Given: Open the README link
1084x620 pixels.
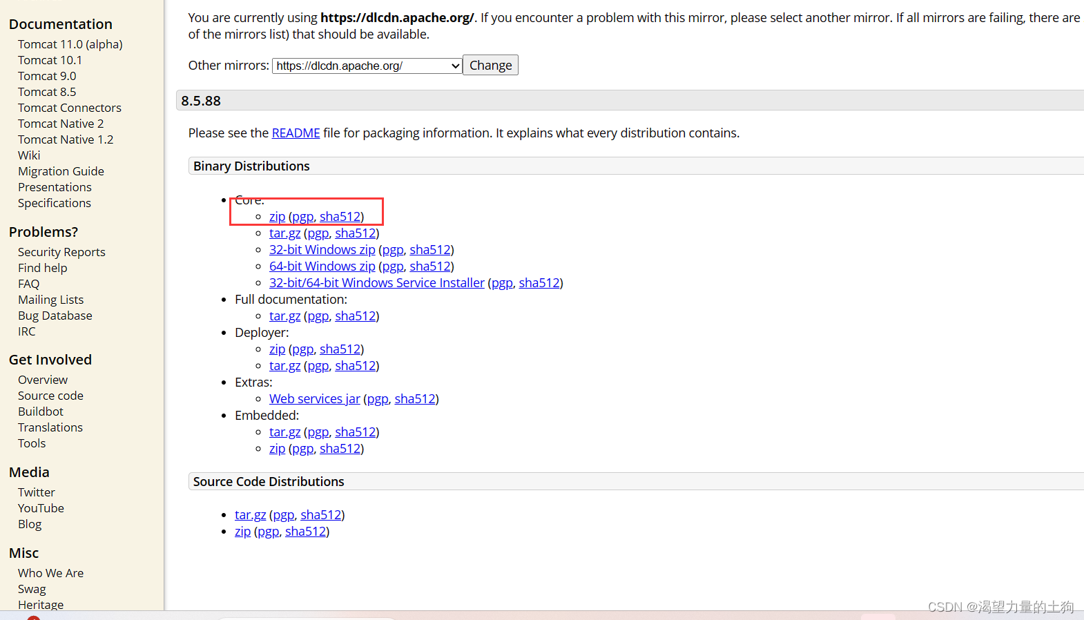Looking at the screenshot, I should [x=296, y=133].
